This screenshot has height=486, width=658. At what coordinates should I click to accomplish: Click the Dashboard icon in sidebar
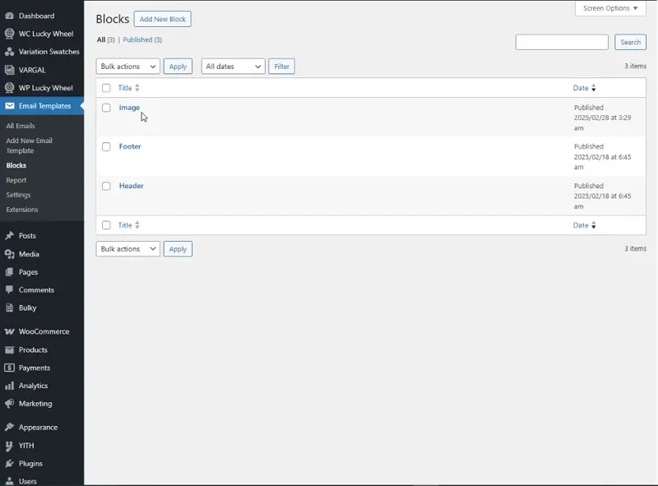(9, 16)
